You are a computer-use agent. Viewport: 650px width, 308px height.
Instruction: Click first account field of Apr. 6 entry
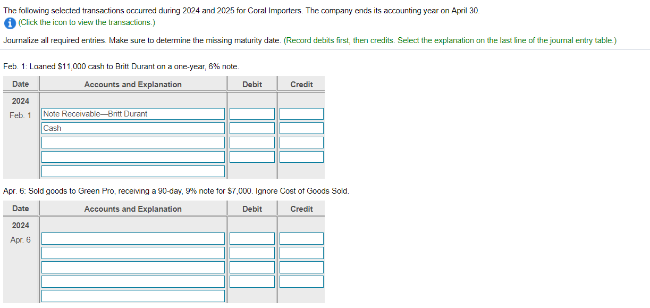pos(133,238)
